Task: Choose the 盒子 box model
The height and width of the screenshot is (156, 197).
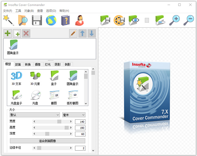Action: [54, 78]
